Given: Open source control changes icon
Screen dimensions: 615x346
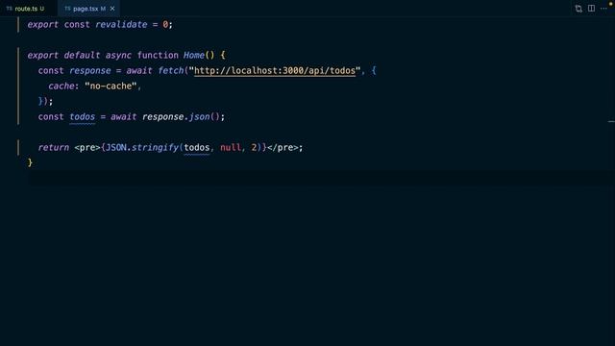Looking at the screenshot, I should pyautogui.click(x=578, y=9).
